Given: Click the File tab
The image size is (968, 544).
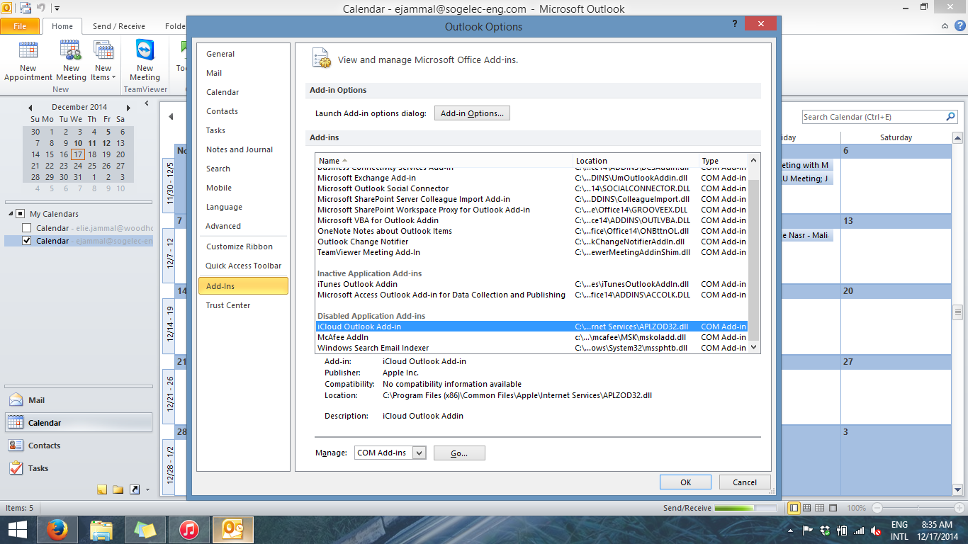Looking at the screenshot, I should 20,26.
